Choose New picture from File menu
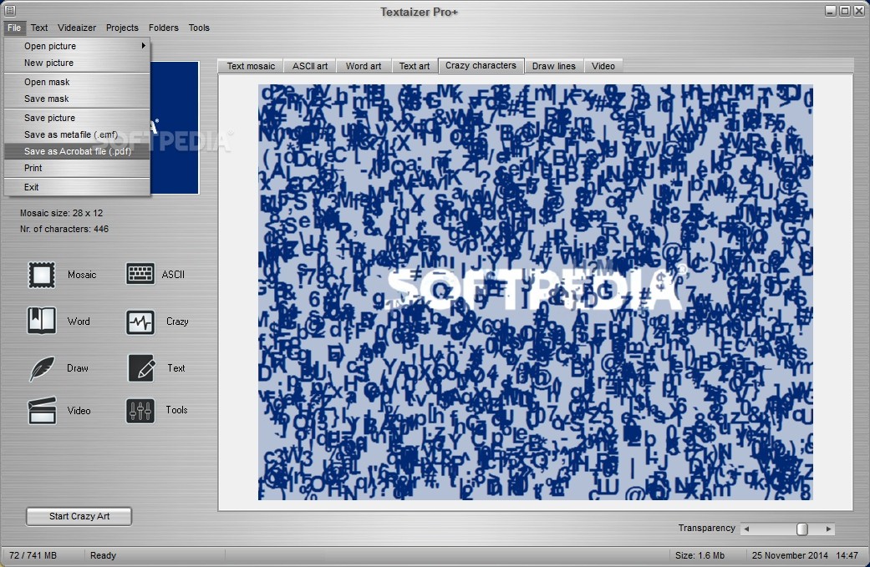Screen dimensions: 870x567 pos(77,63)
